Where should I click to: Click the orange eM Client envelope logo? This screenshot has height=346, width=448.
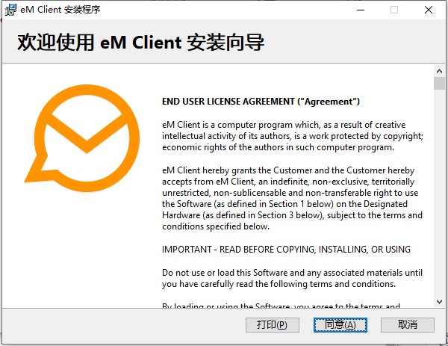82,138
